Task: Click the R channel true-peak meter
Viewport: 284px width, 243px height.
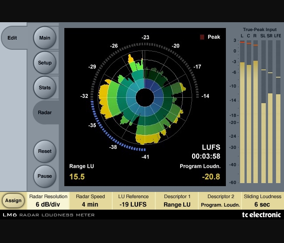Action: (x=256, y=112)
